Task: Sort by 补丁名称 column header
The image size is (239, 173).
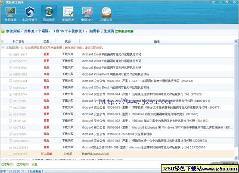Action: [x=19, y=41]
